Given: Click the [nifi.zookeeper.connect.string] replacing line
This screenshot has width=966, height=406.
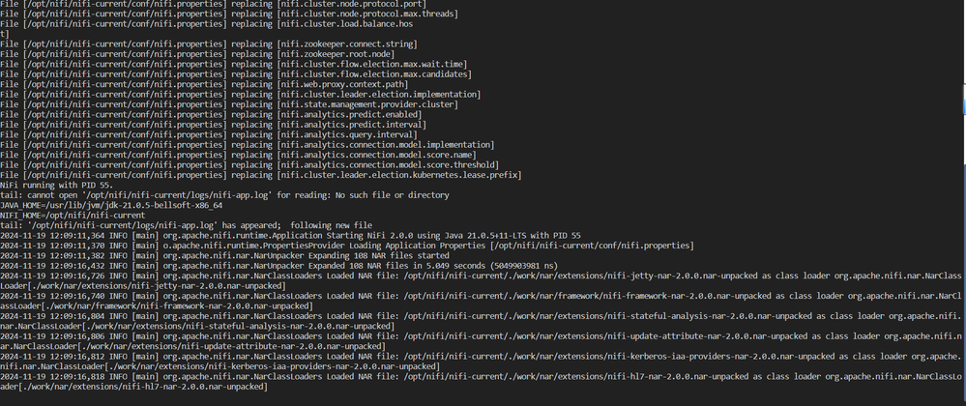Looking at the screenshot, I should [x=209, y=43].
